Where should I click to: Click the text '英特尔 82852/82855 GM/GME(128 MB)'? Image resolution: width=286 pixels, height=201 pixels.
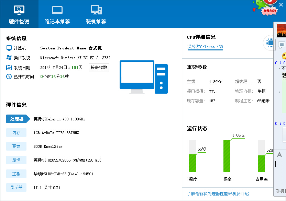tap(67, 160)
